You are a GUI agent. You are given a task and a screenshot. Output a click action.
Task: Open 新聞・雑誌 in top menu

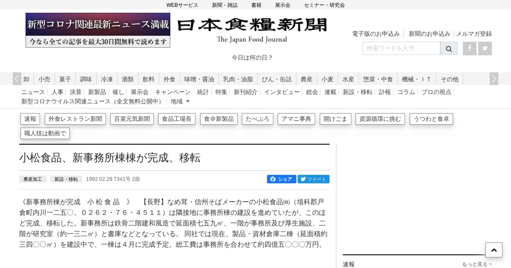coord(225,5)
